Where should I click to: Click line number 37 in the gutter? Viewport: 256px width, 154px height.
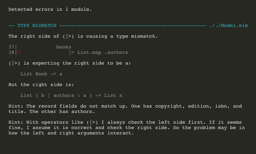click(12, 47)
